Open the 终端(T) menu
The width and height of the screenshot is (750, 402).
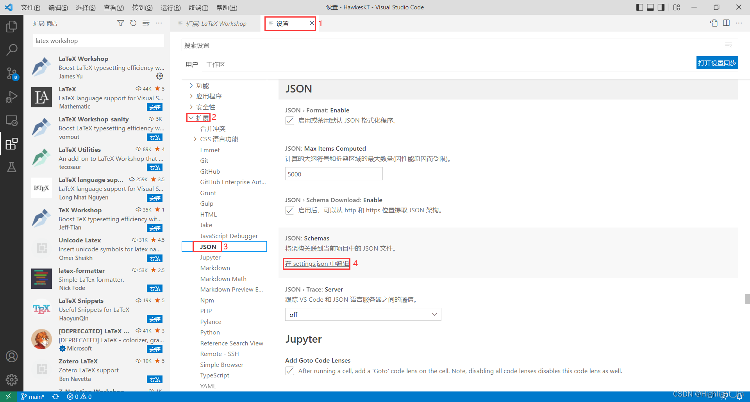[198, 7]
